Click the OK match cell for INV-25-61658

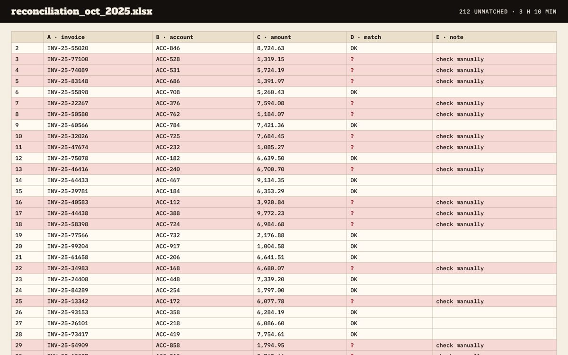(x=390, y=257)
